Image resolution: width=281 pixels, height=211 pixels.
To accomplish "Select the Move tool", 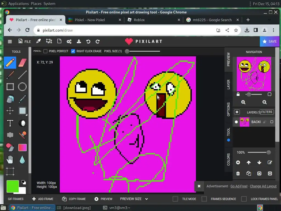I will 10,111.
